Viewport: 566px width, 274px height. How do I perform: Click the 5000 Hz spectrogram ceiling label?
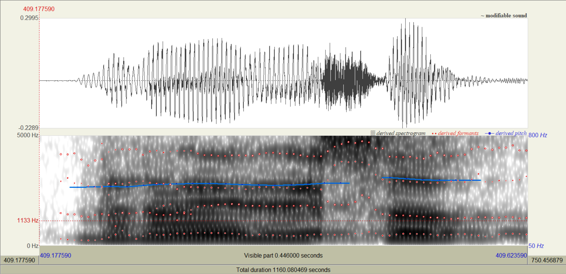(x=28, y=135)
